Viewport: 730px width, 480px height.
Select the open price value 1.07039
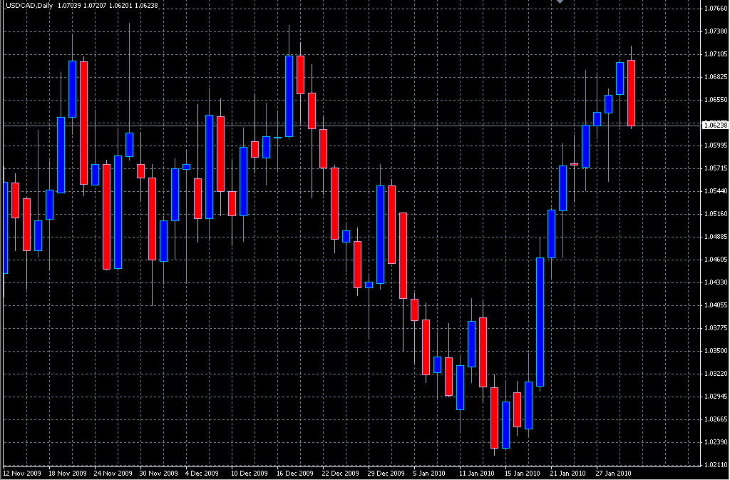pos(69,6)
